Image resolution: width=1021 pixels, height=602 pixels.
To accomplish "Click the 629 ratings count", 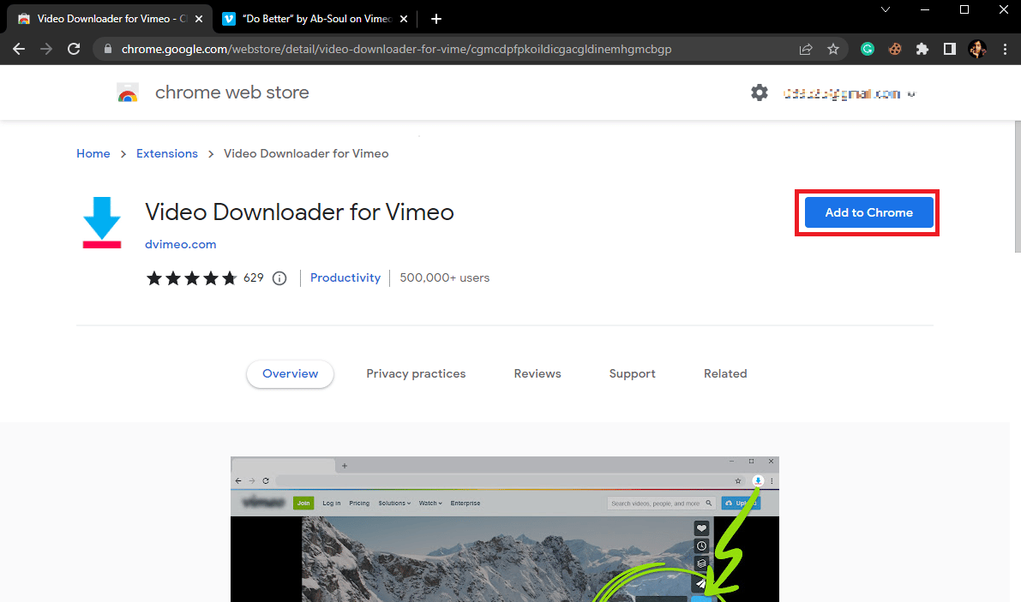I will [253, 277].
